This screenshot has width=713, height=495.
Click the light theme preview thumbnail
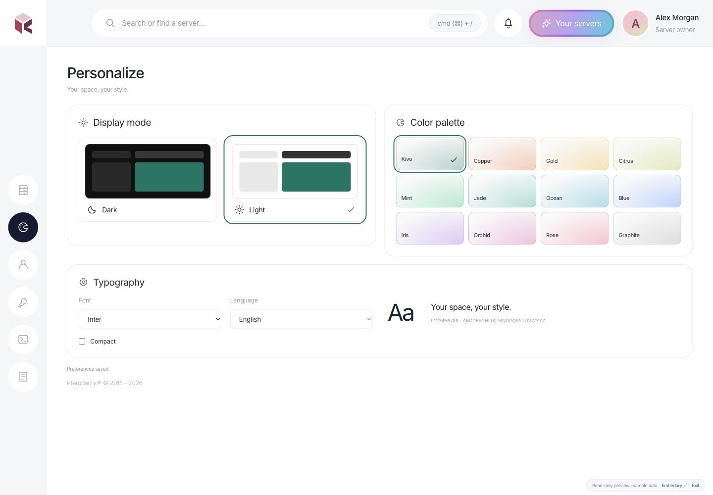(x=295, y=171)
